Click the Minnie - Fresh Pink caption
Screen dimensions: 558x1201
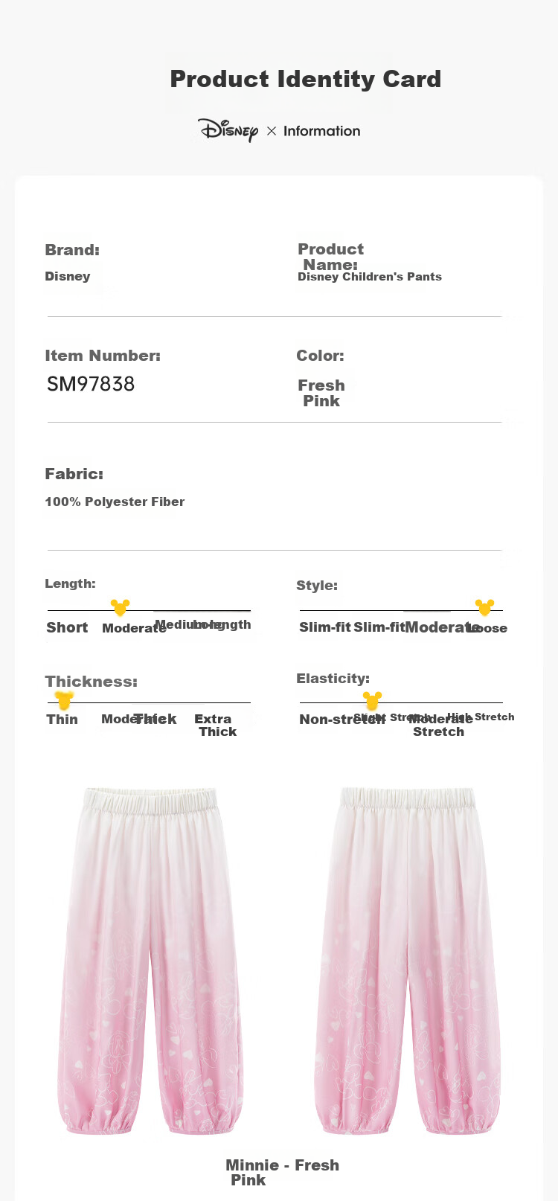click(282, 1172)
